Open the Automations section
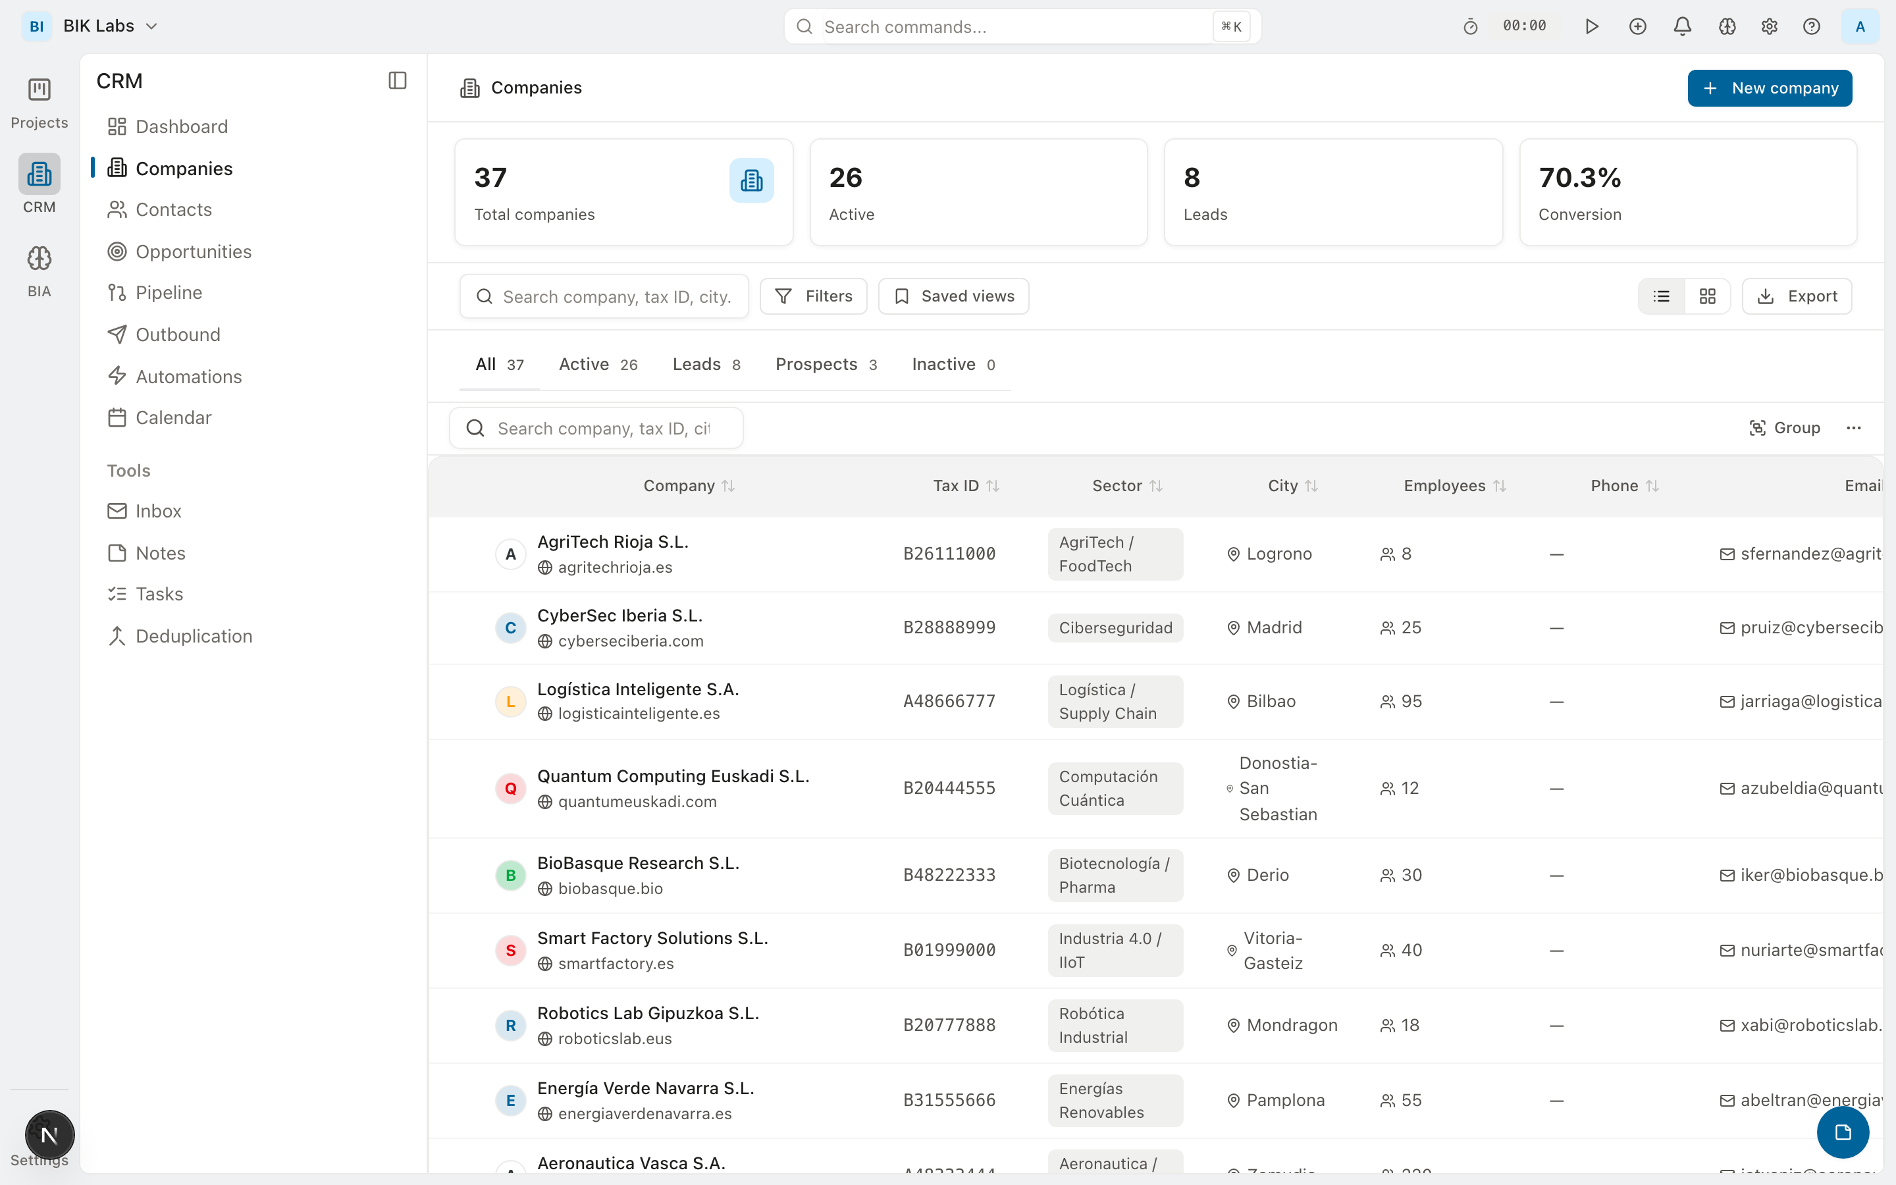1896x1185 pixels. click(189, 376)
